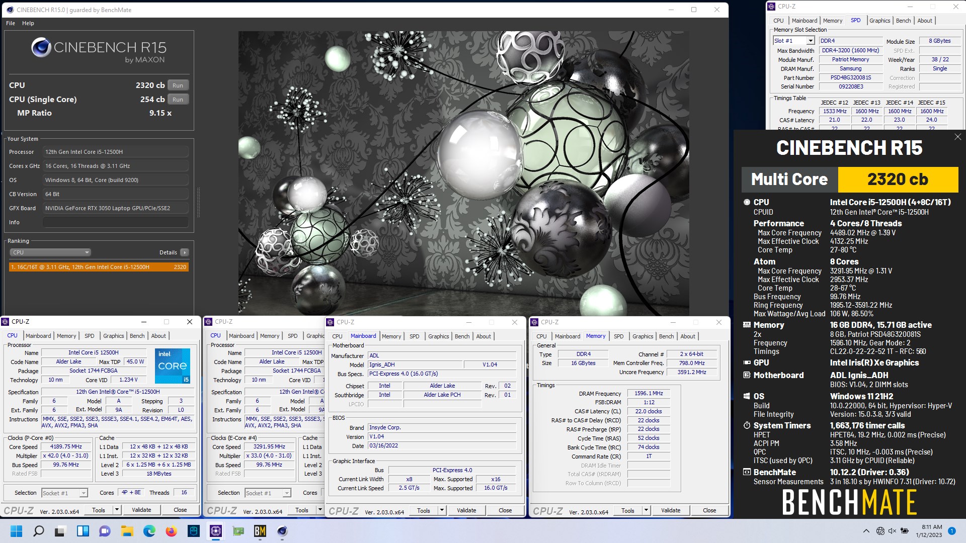Open Tools dropdown arrow in Mainboard CPU-Z window
Image resolution: width=966 pixels, height=543 pixels.
(x=442, y=510)
